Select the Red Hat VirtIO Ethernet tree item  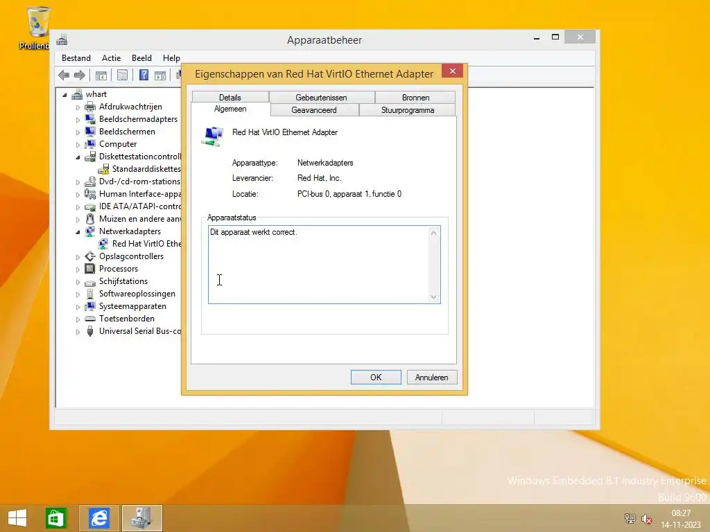click(x=146, y=244)
